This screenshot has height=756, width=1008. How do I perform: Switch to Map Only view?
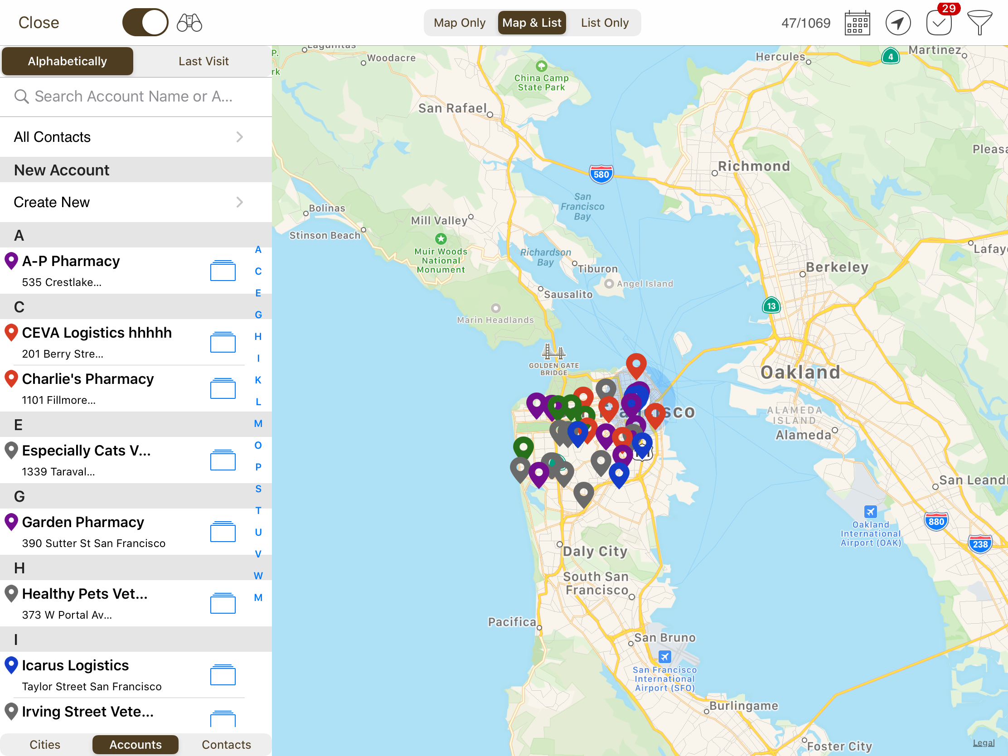point(459,23)
